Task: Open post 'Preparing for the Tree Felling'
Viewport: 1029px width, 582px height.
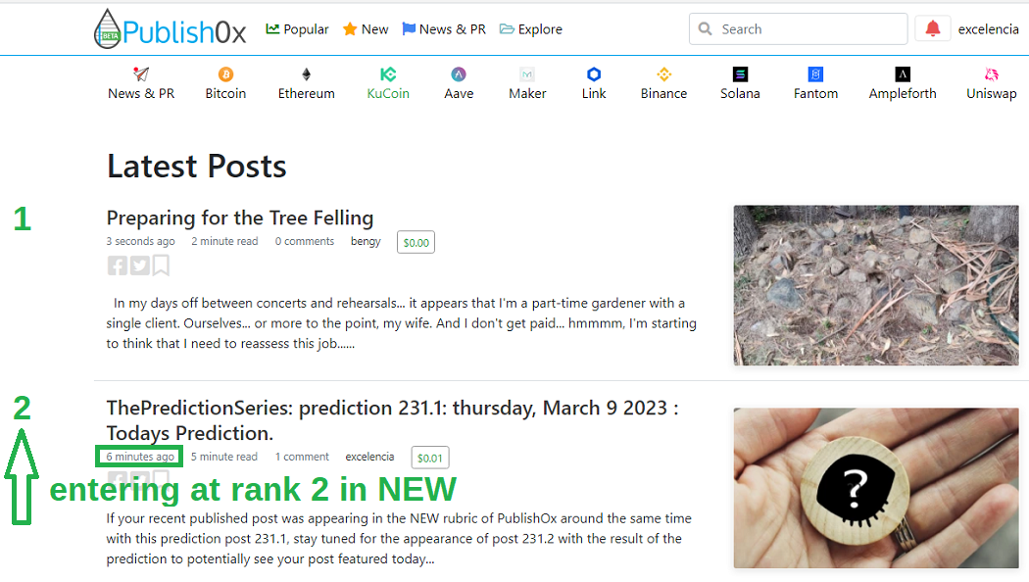Action: click(240, 218)
